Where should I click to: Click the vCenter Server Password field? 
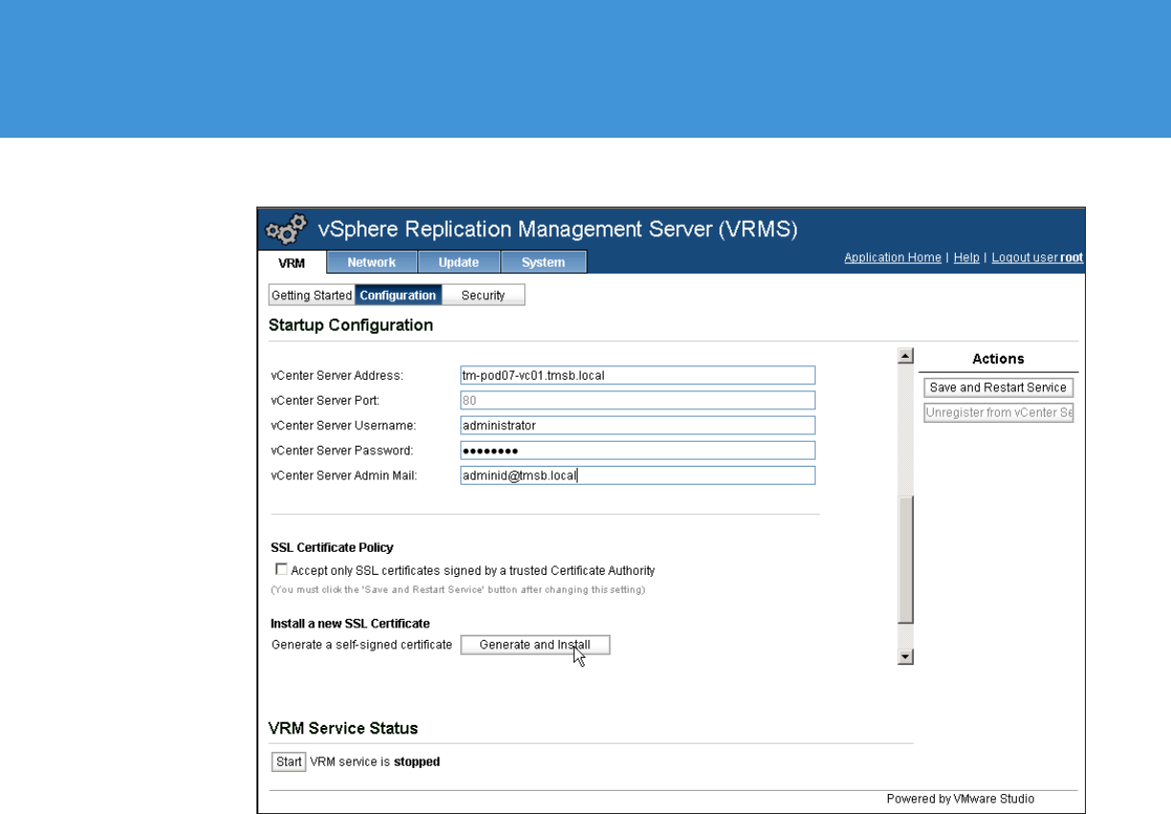click(x=637, y=451)
